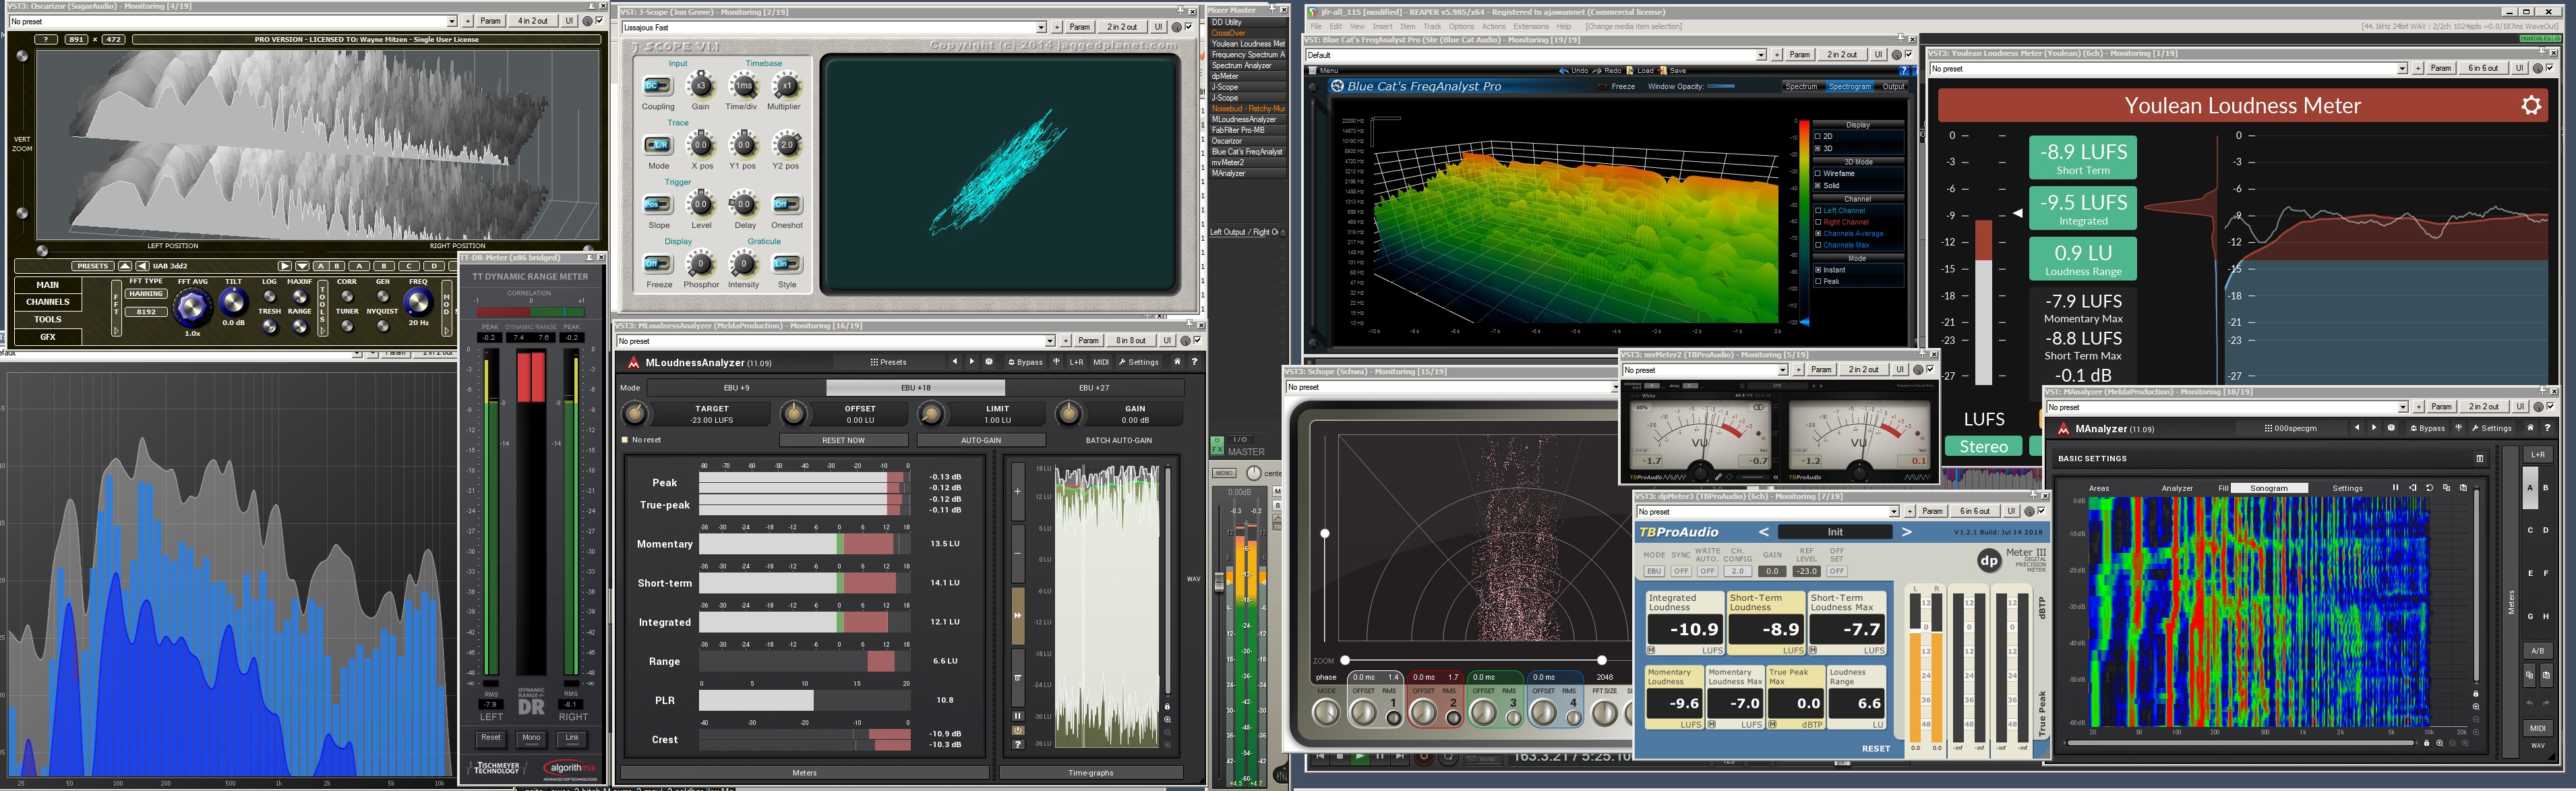The height and width of the screenshot is (791, 2576).
Task: Open MAnalyzer preset dropdown
Action: click(x=2402, y=407)
